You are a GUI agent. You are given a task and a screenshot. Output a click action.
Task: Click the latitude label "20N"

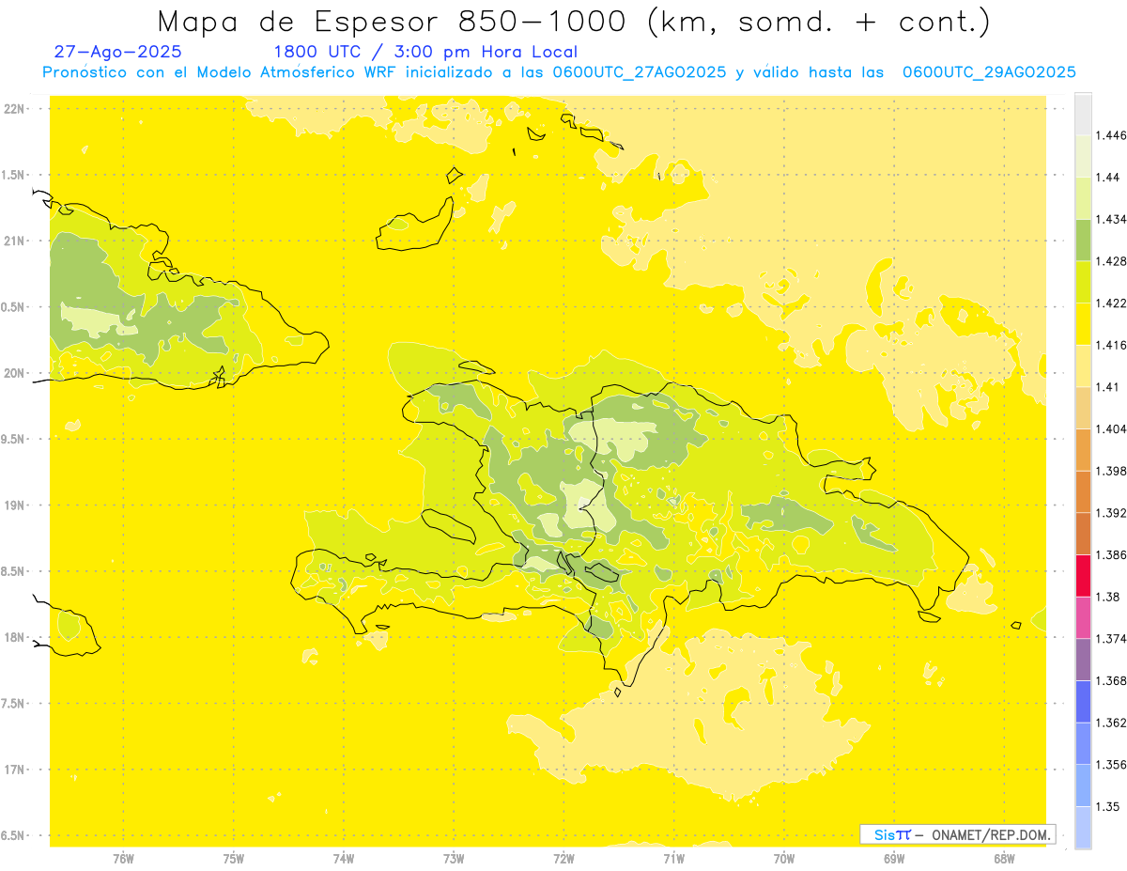coord(14,373)
